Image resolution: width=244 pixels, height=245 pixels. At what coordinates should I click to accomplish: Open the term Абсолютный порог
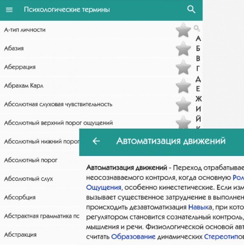tap(31, 160)
